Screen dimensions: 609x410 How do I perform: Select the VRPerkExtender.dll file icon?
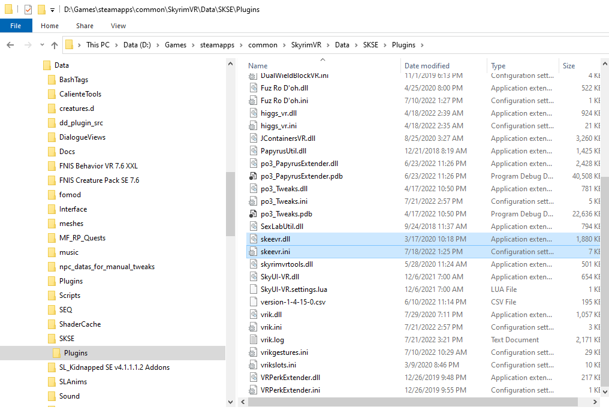click(253, 378)
